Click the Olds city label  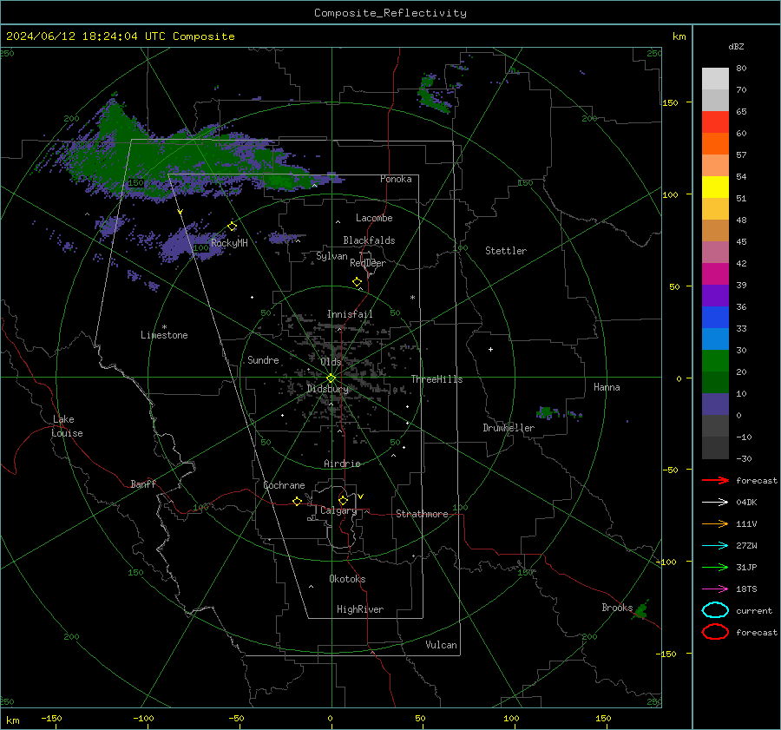click(331, 362)
